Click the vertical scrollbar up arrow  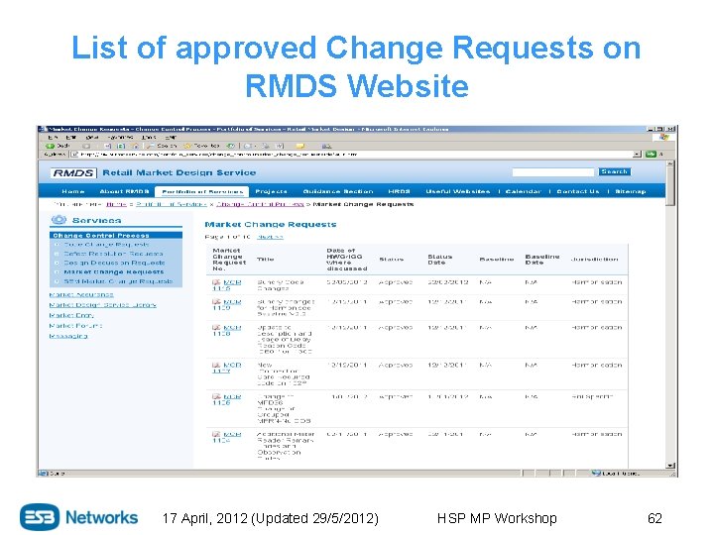[x=669, y=163]
